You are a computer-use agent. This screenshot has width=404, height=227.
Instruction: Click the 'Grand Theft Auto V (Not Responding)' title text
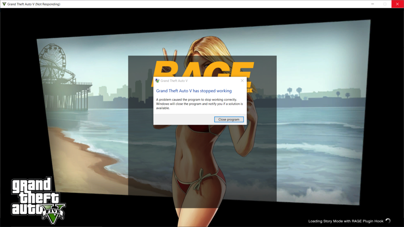tap(34, 4)
